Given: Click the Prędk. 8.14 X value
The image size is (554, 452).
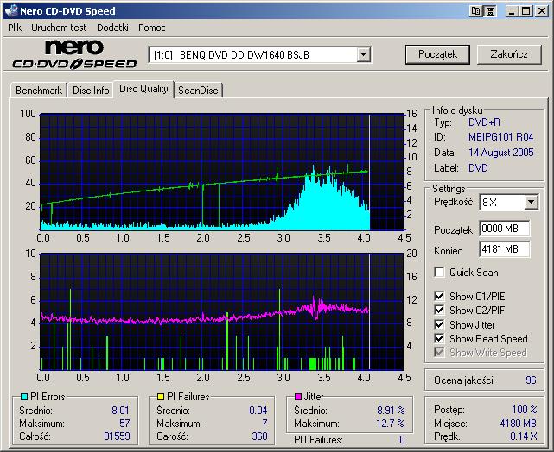Looking at the screenshot, I should click(x=523, y=436).
